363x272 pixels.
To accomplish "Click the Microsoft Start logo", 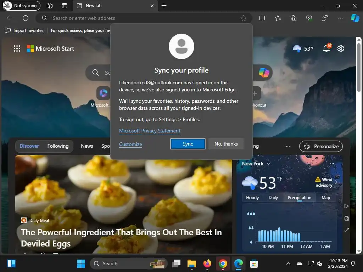I will coord(50,49).
